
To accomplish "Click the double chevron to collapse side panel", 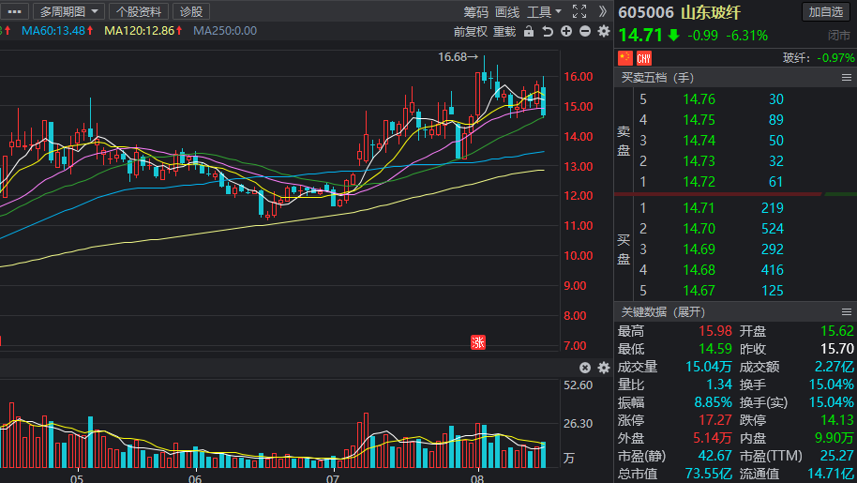I will [x=603, y=11].
